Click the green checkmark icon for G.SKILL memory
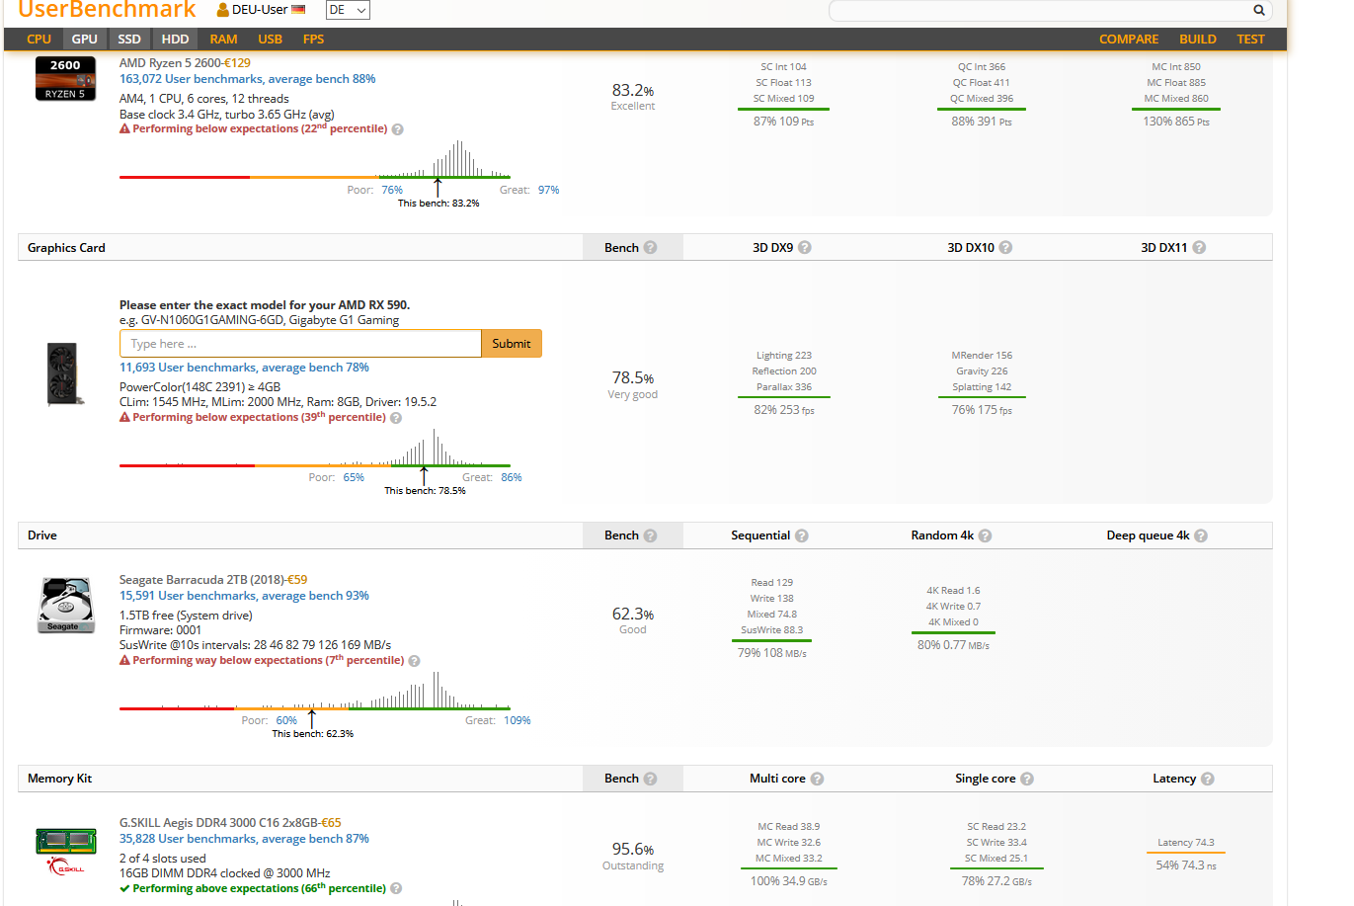1354x906 pixels. pyautogui.click(x=124, y=888)
